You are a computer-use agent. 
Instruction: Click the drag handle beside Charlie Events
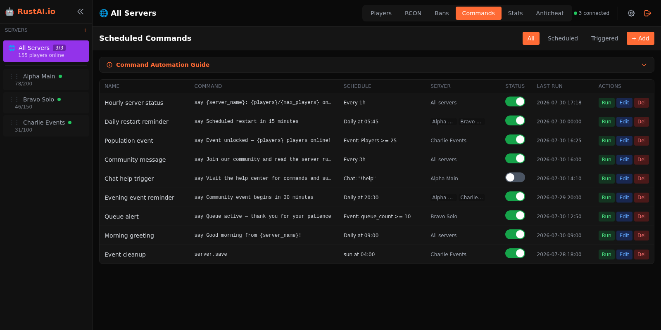point(14,123)
